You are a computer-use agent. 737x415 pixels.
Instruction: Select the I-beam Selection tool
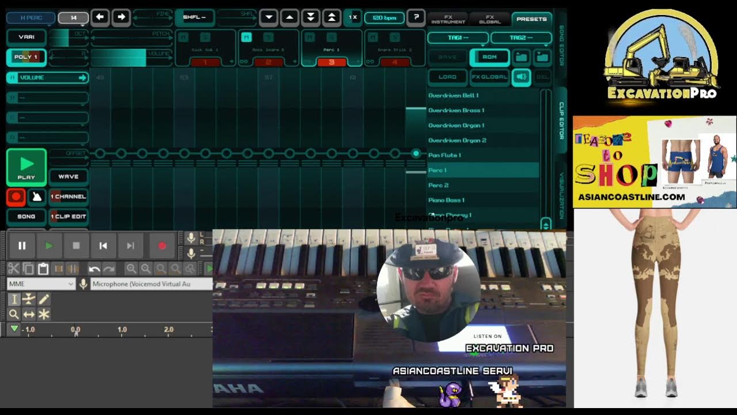pyautogui.click(x=14, y=299)
